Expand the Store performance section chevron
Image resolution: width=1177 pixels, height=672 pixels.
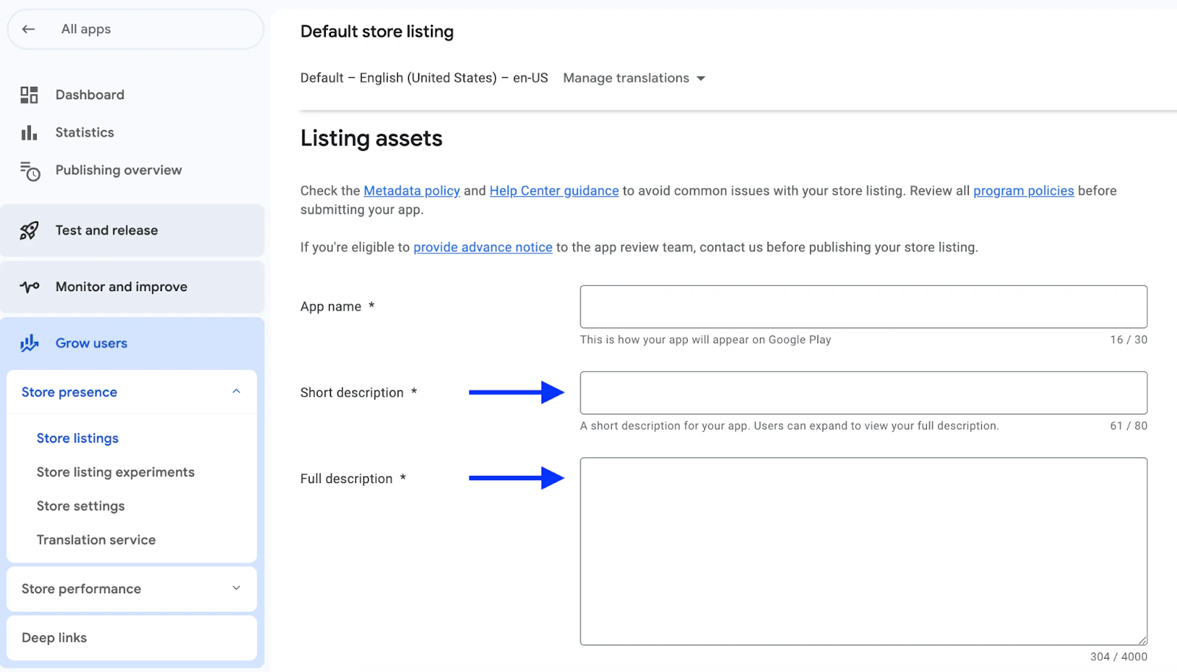(236, 588)
